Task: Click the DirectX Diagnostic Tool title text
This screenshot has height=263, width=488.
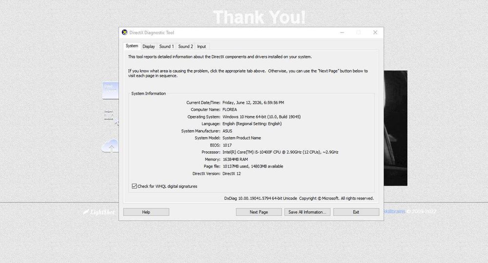Action: tap(152, 33)
